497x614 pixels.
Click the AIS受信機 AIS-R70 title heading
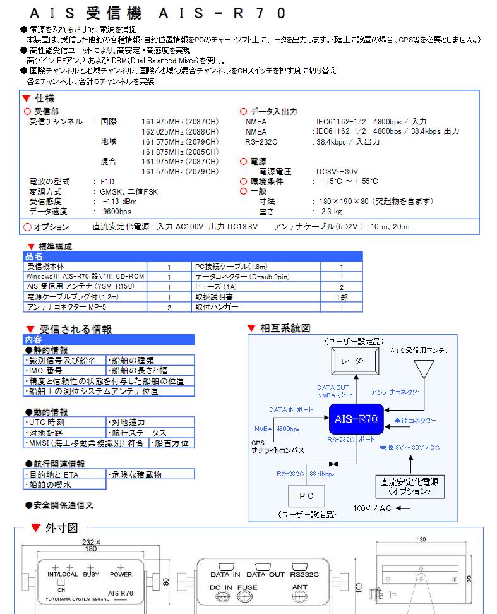158,13
